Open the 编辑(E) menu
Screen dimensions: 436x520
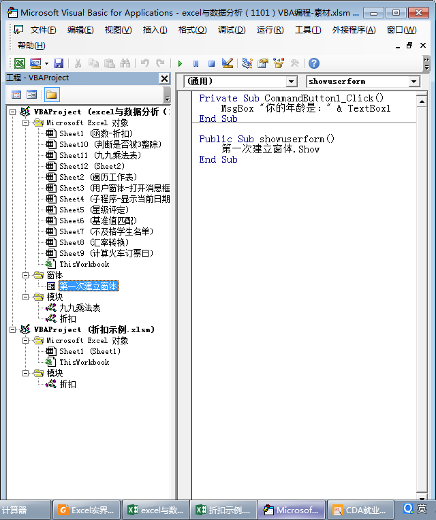click(x=80, y=30)
